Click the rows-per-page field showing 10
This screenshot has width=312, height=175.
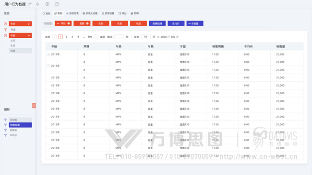coord(145,37)
